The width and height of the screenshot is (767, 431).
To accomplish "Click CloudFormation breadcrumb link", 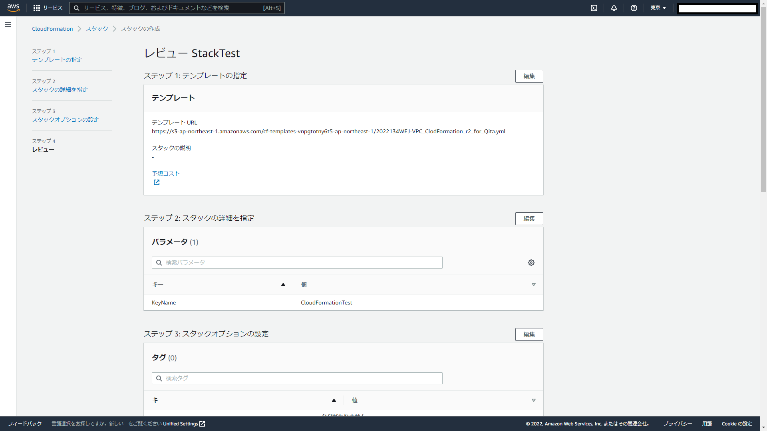I will [x=52, y=29].
